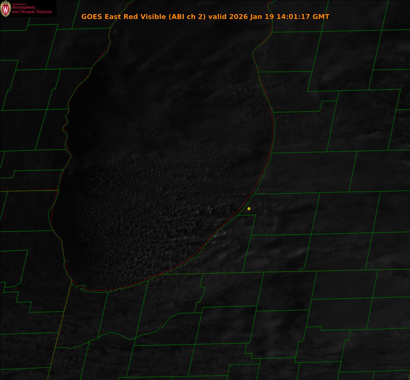Screen dimensions: 410x380
Task: Click the horizontal state line west of the lake
Action: tap(28, 191)
